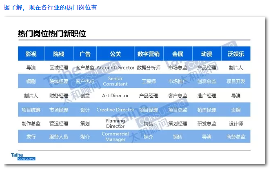The image size is (271, 170).
Task: Click the Senior Consultant cell
Action: click(x=115, y=81)
